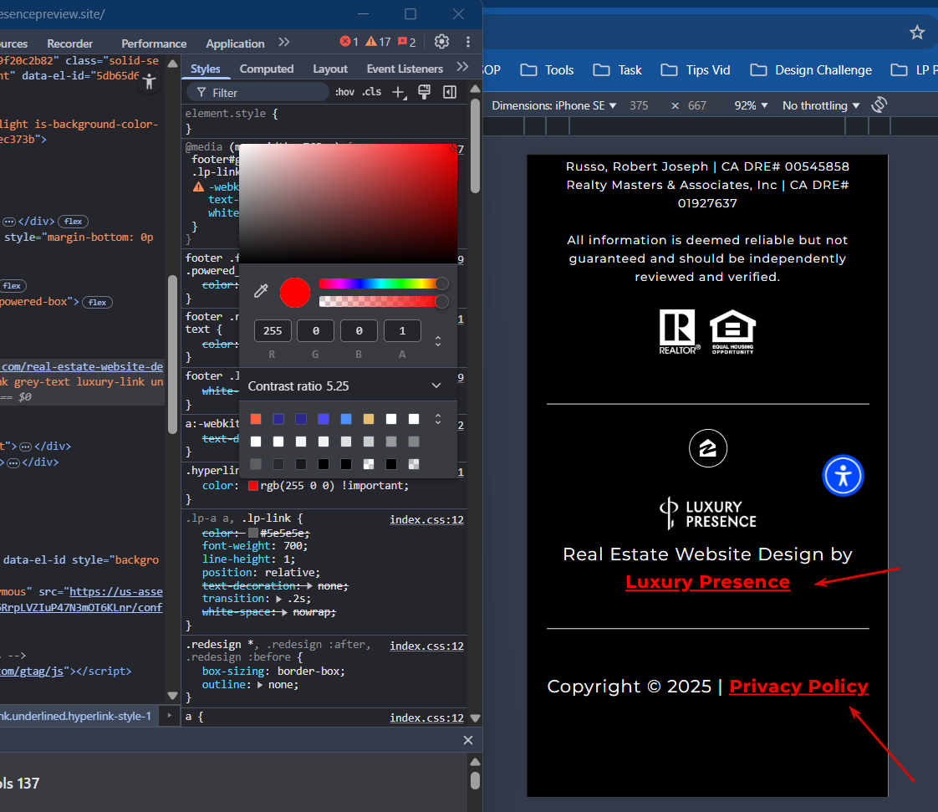
Task: Toggle the :hov element state panel
Action: click(344, 92)
